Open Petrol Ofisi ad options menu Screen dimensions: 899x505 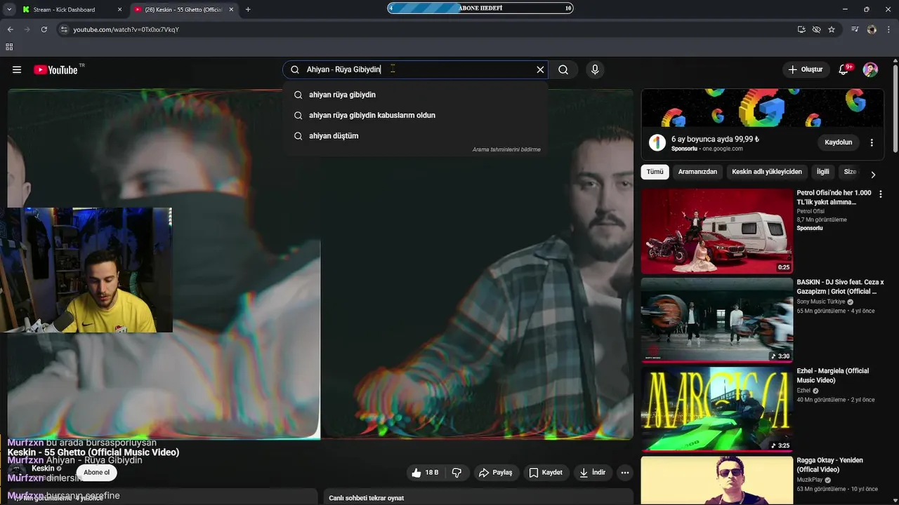click(880, 194)
